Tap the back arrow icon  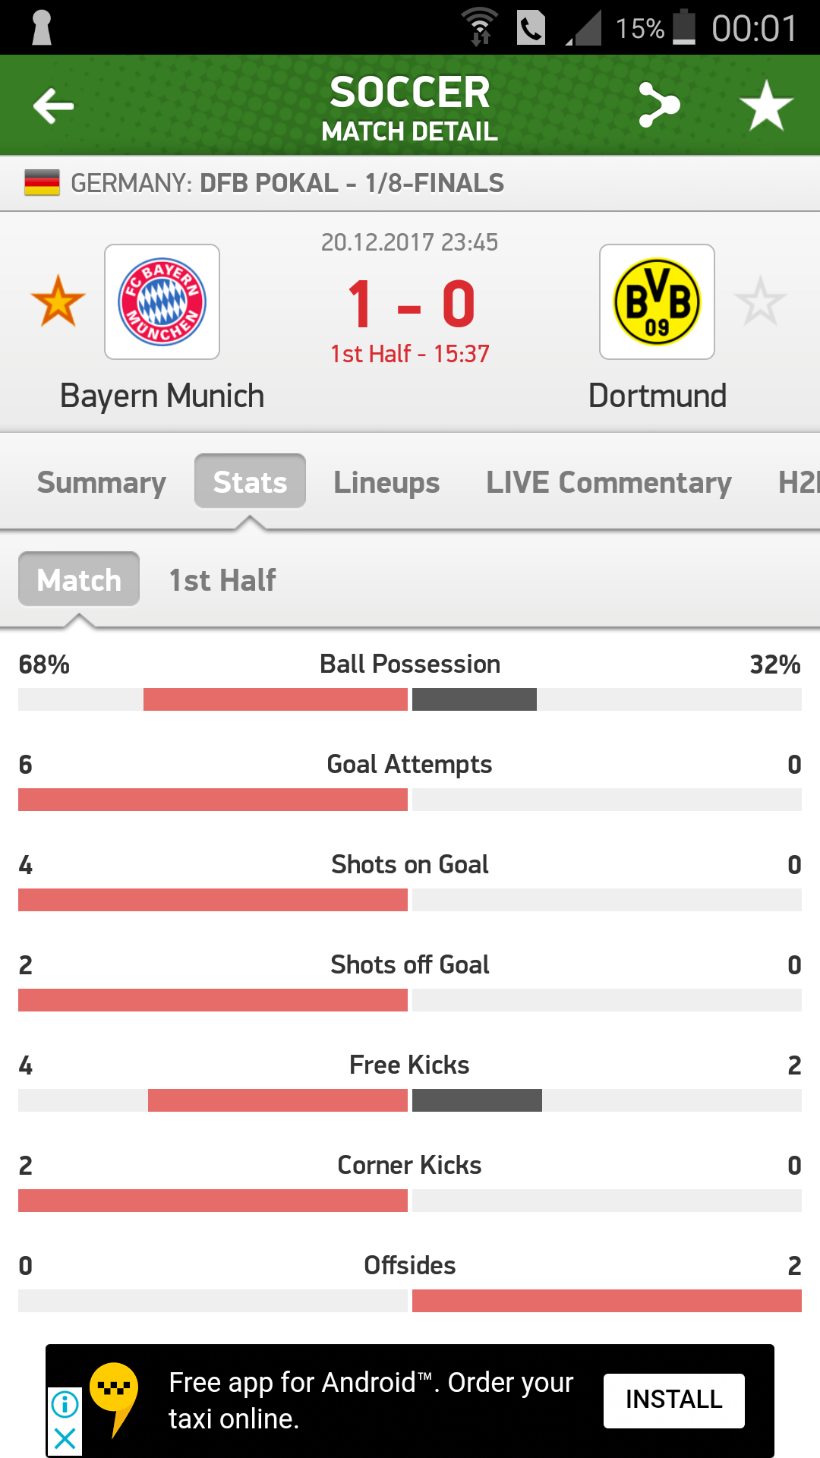click(53, 106)
